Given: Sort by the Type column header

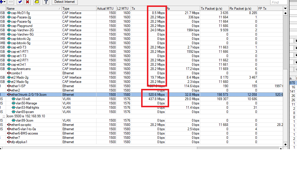Looking at the screenshot, I should click(x=79, y=9).
